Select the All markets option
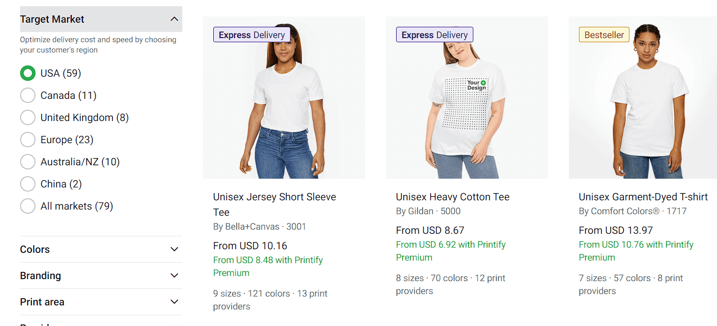Viewport: 717px width, 326px height. pos(28,206)
